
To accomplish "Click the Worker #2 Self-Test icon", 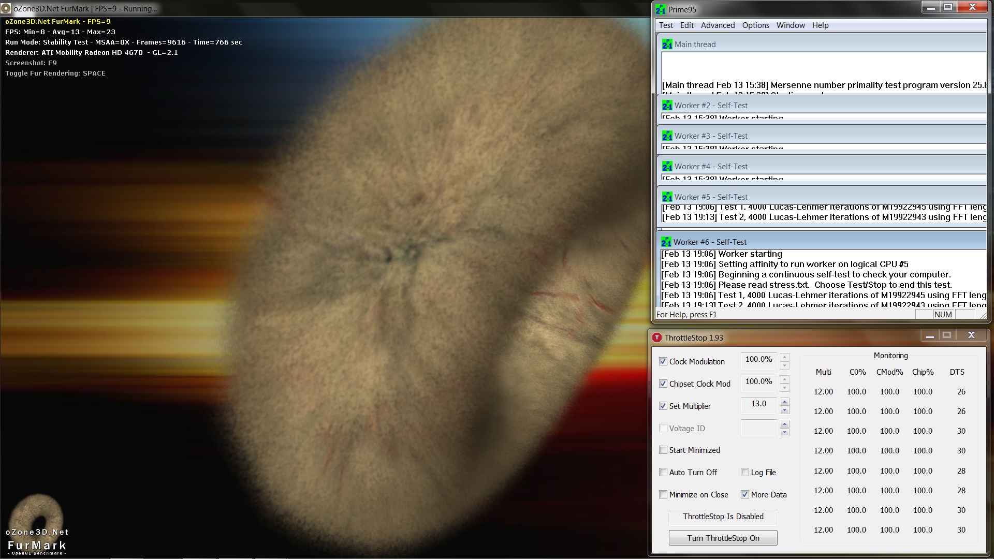I will pos(667,106).
